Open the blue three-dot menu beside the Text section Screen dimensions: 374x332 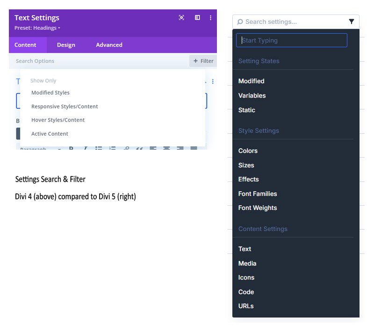[213, 81]
